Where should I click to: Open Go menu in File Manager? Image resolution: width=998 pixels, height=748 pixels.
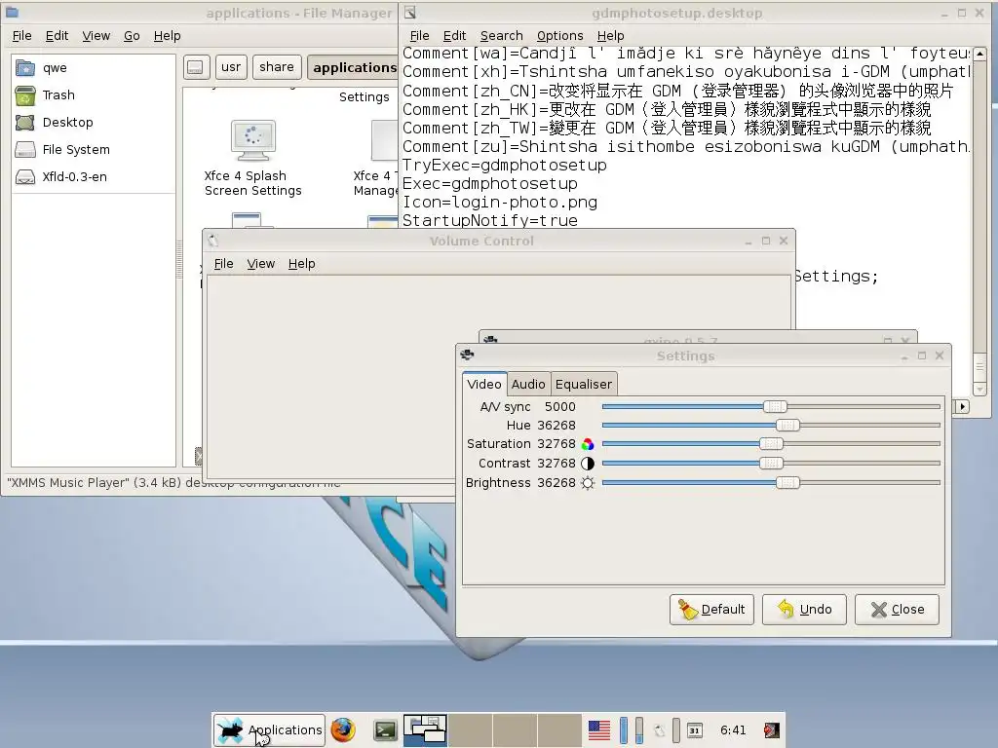[x=132, y=36]
